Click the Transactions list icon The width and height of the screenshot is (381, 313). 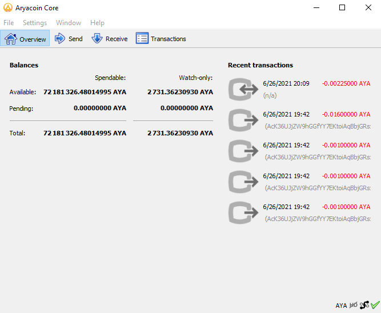142,38
